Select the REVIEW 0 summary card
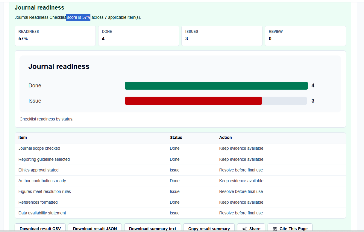Viewport: 364px width, 232px height. coord(305,36)
